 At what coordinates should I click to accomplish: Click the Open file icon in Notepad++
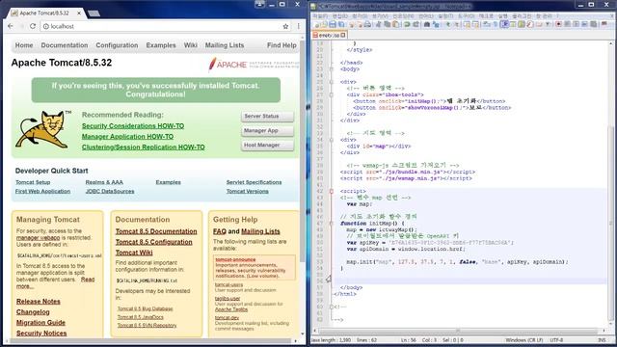(x=324, y=24)
